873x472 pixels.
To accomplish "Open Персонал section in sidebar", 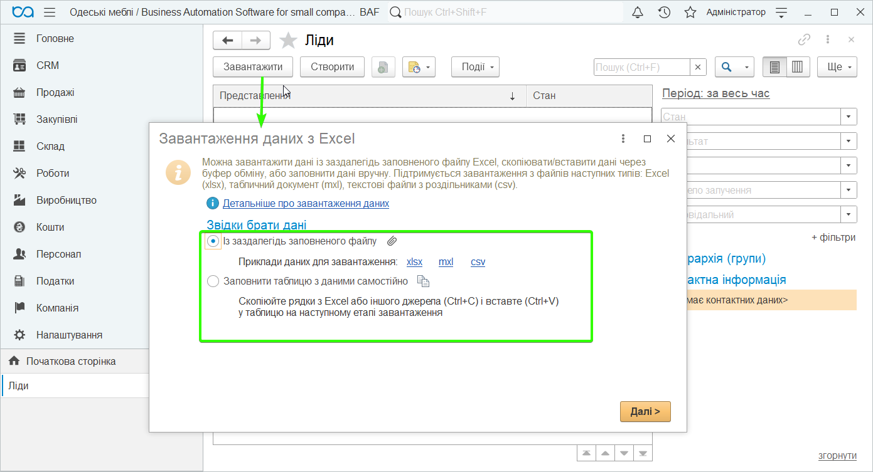I will [59, 254].
